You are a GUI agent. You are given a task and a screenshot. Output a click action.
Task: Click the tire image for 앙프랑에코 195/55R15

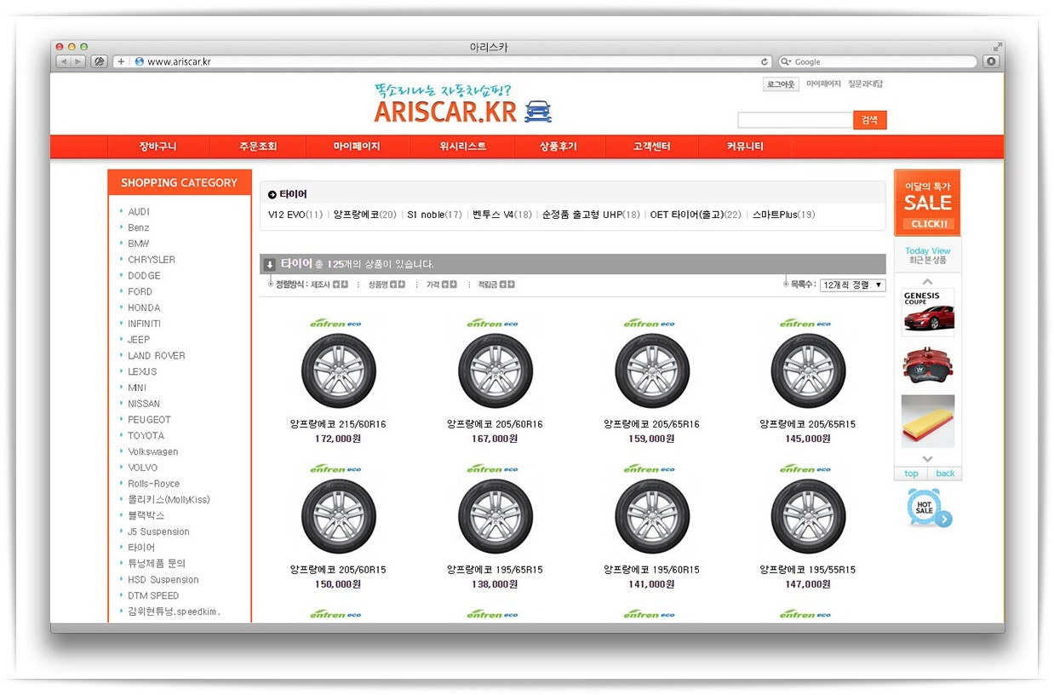tap(808, 516)
